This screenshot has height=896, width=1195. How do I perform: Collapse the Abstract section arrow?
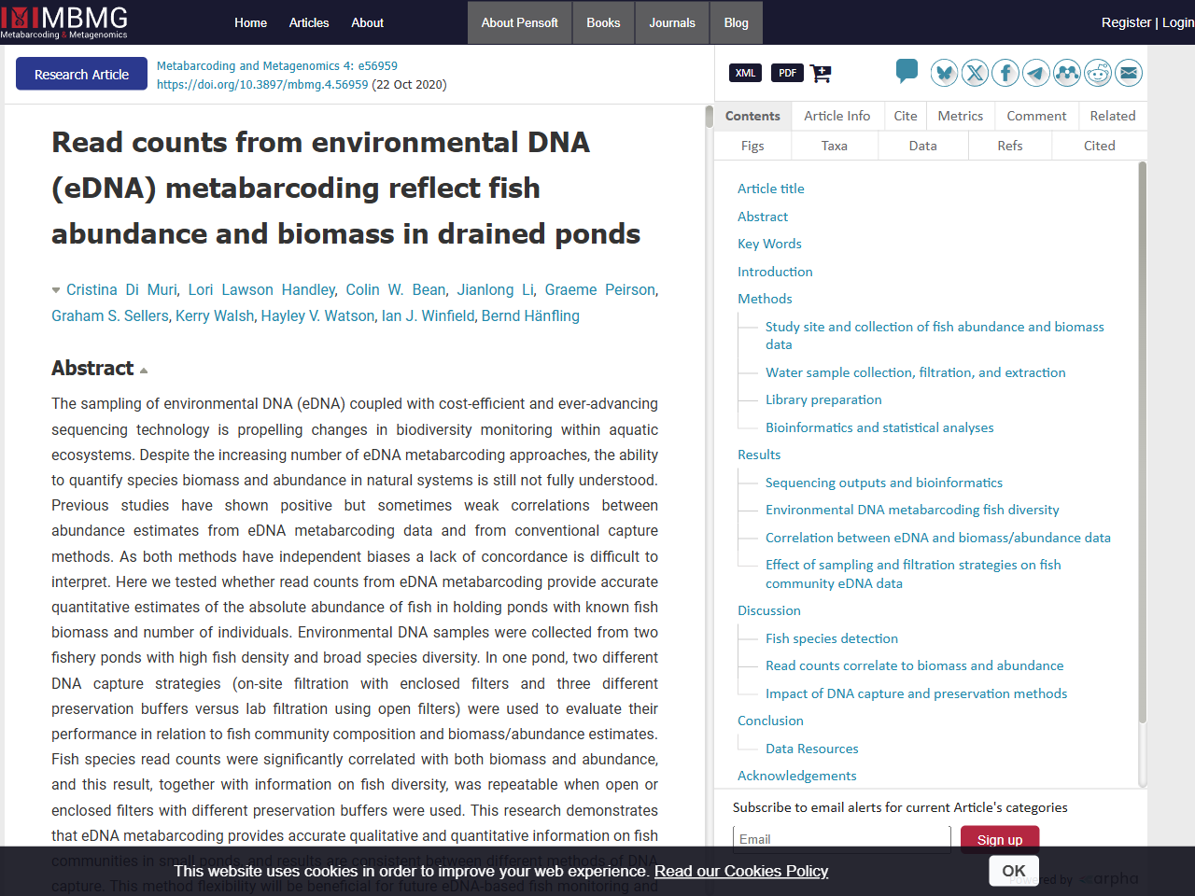[x=144, y=371]
